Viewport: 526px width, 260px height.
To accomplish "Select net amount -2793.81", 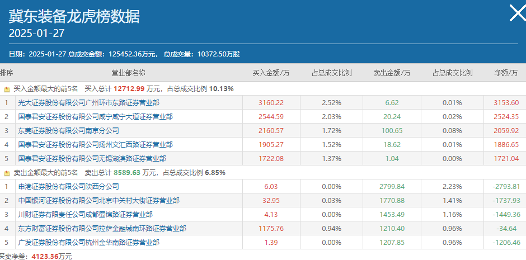I will click(506, 187).
